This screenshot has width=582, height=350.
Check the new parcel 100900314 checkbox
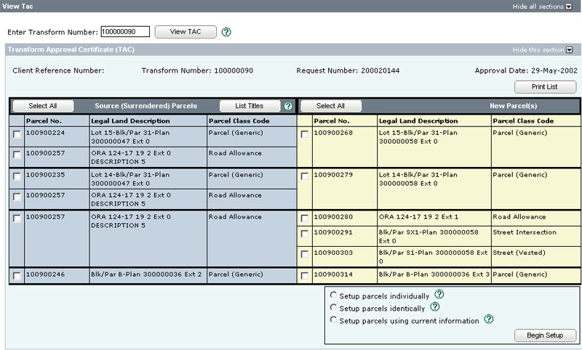point(305,276)
